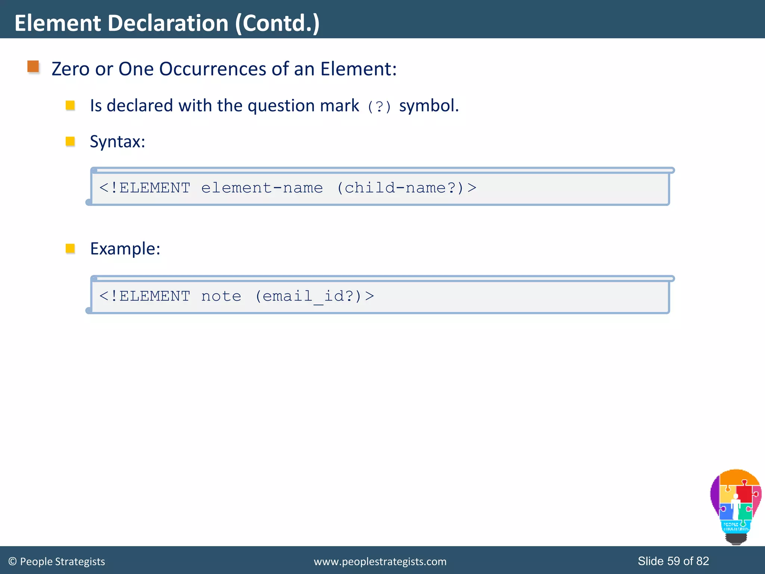Click the orange bullet beside 'Zero or One Occurrences'
Screen dimensions: 765x574
pyautogui.click(x=34, y=67)
